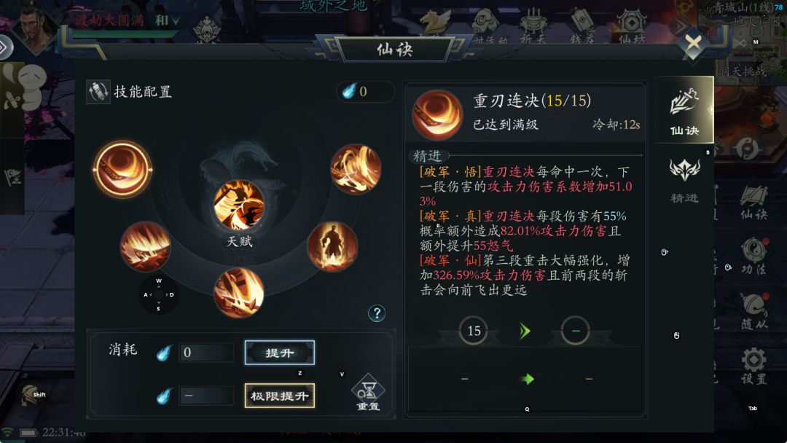Select the bottom crossed-blades skill icon
Viewport: 787px width, 443px height.
239,292
